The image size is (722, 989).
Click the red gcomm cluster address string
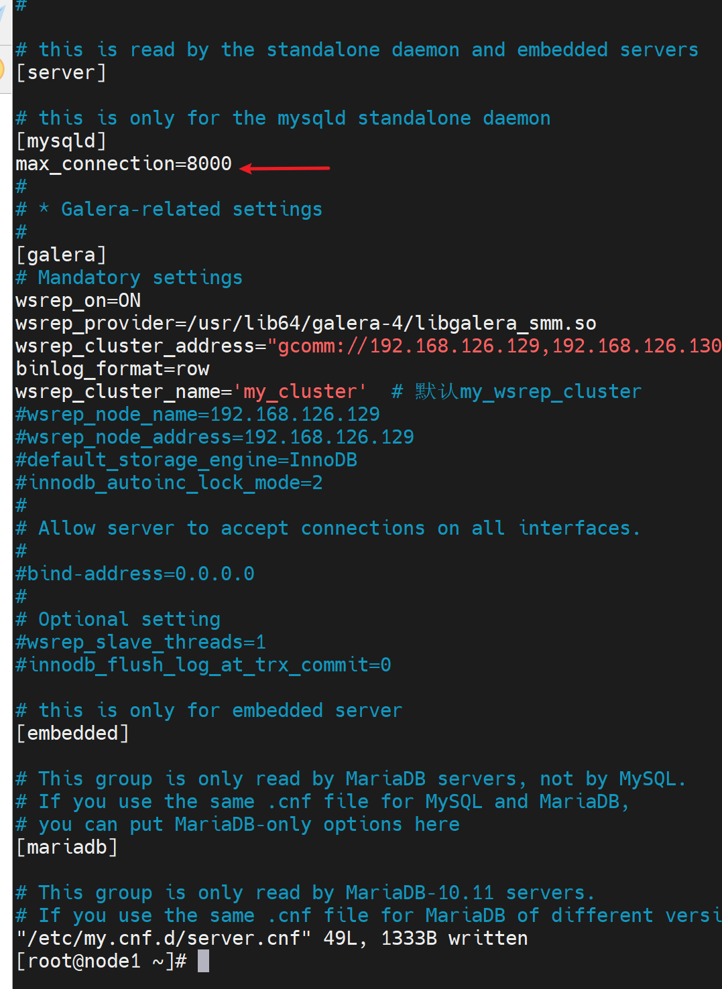[495, 346]
